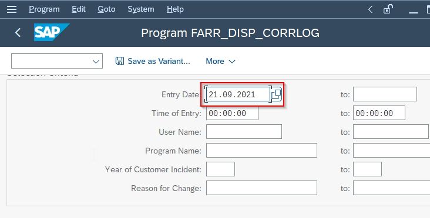Select the Year of Customer Incident field
Image resolution: width=430 pixels, height=218 pixels.
pyautogui.click(x=220, y=169)
